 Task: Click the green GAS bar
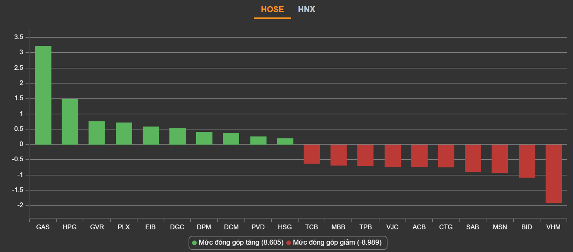[43, 95]
